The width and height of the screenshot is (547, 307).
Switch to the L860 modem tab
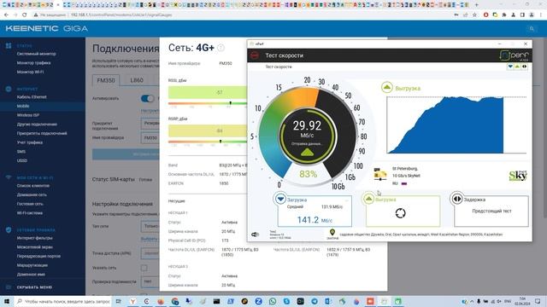[137, 80]
